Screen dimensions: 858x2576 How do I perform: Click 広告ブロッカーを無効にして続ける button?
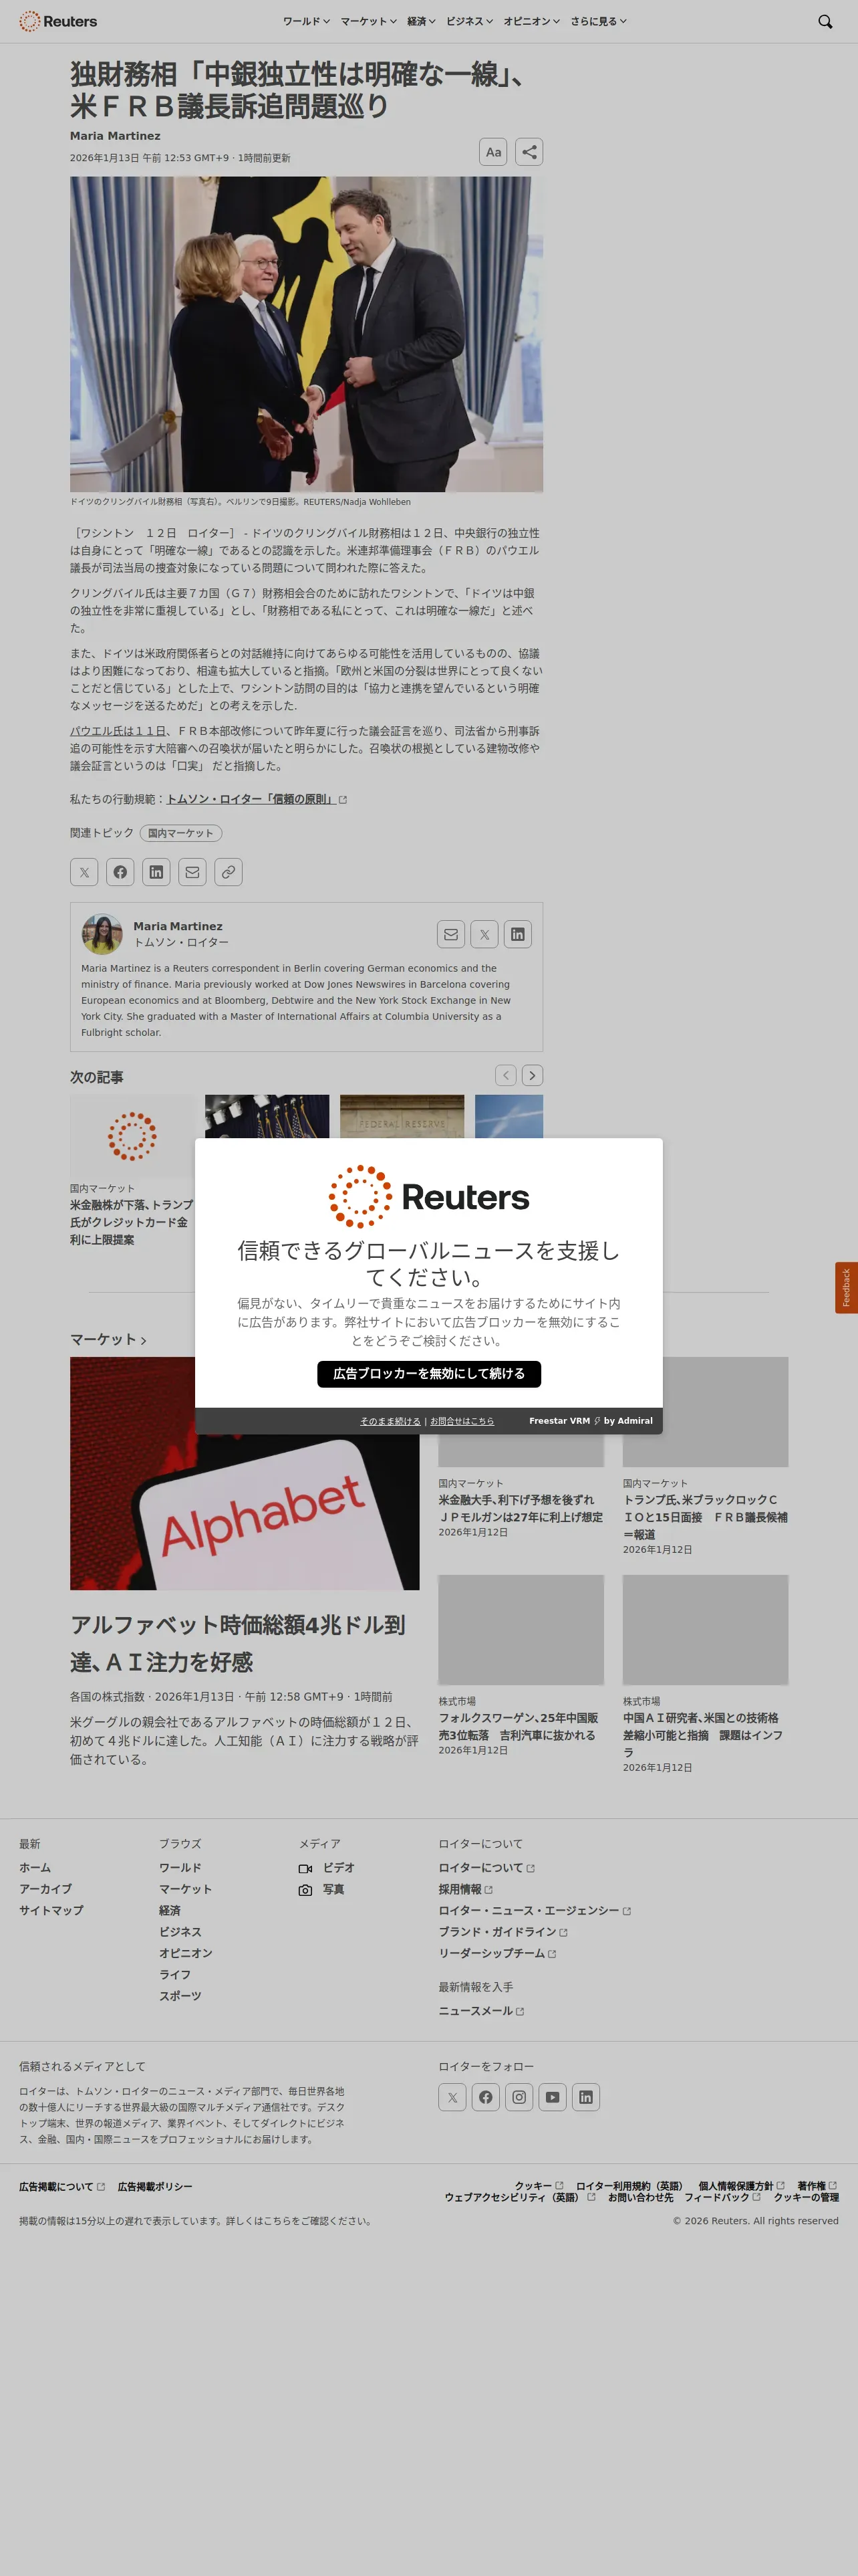coord(430,1374)
